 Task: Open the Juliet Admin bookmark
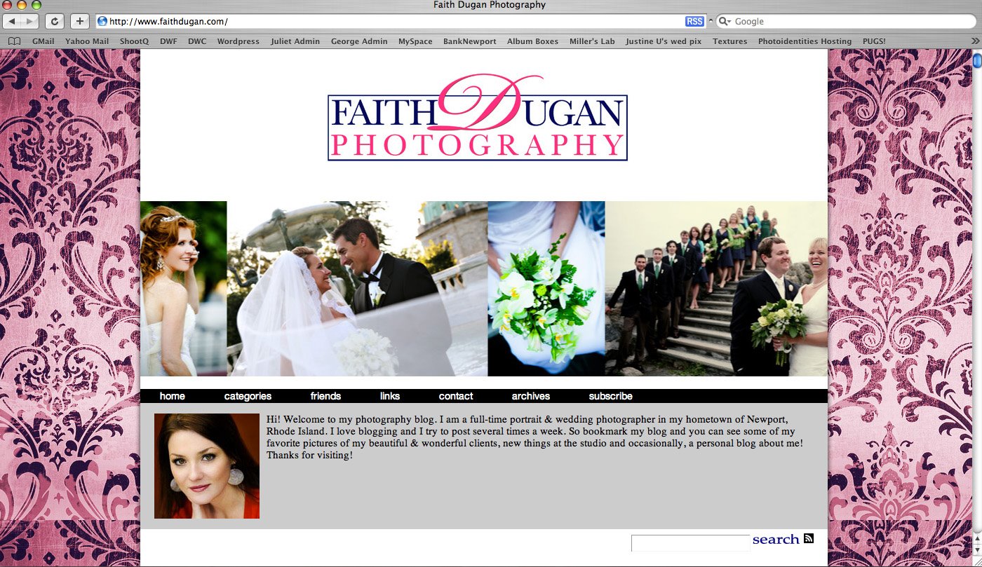(x=295, y=41)
